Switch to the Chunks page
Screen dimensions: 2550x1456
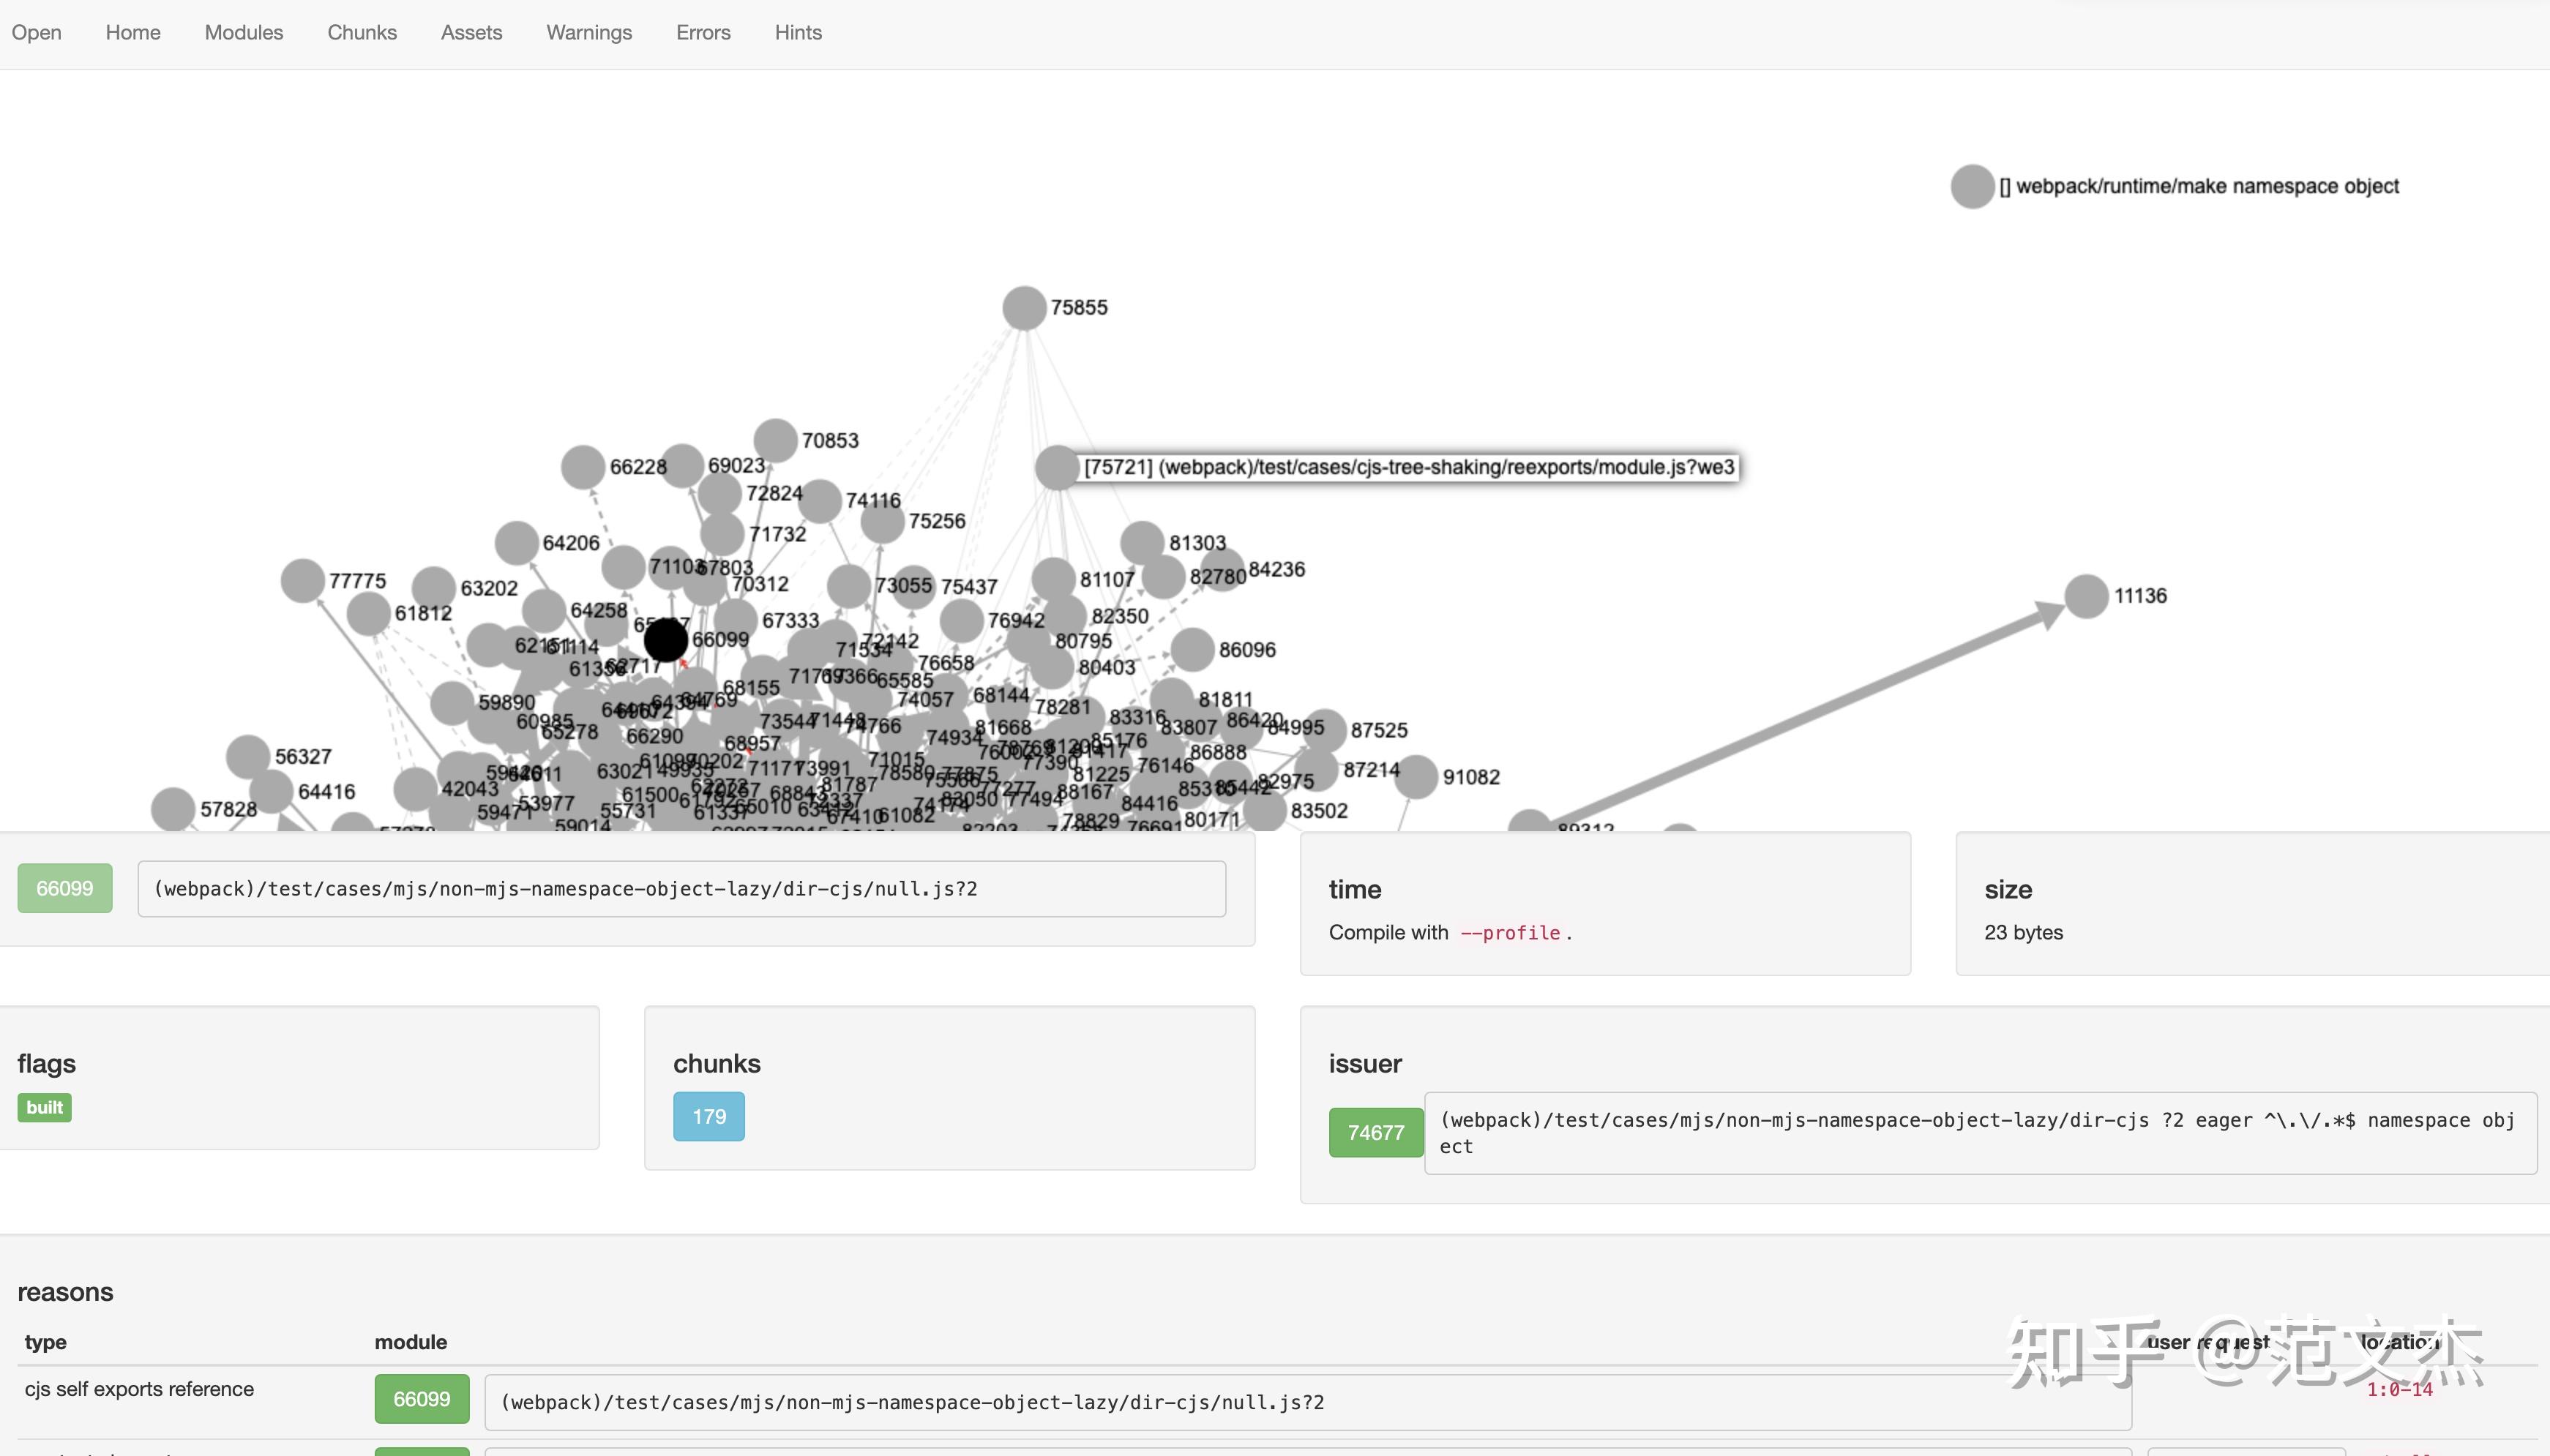pyautogui.click(x=361, y=33)
